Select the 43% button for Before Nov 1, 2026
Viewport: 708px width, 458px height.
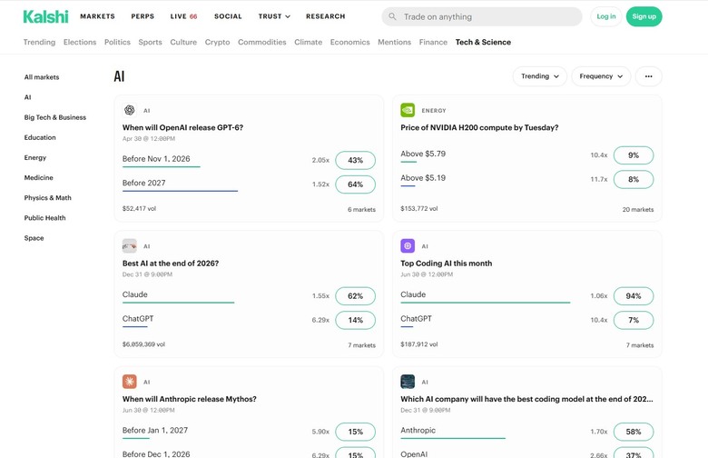coord(355,160)
